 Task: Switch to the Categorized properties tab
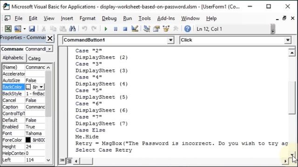pyautogui.click(x=34, y=58)
